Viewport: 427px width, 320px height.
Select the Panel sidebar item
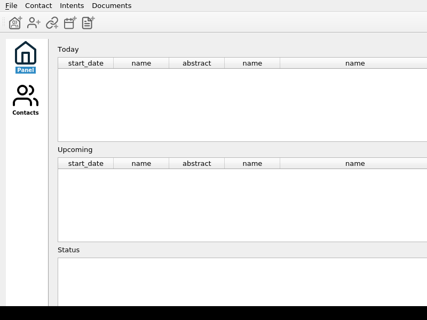coord(26,57)
